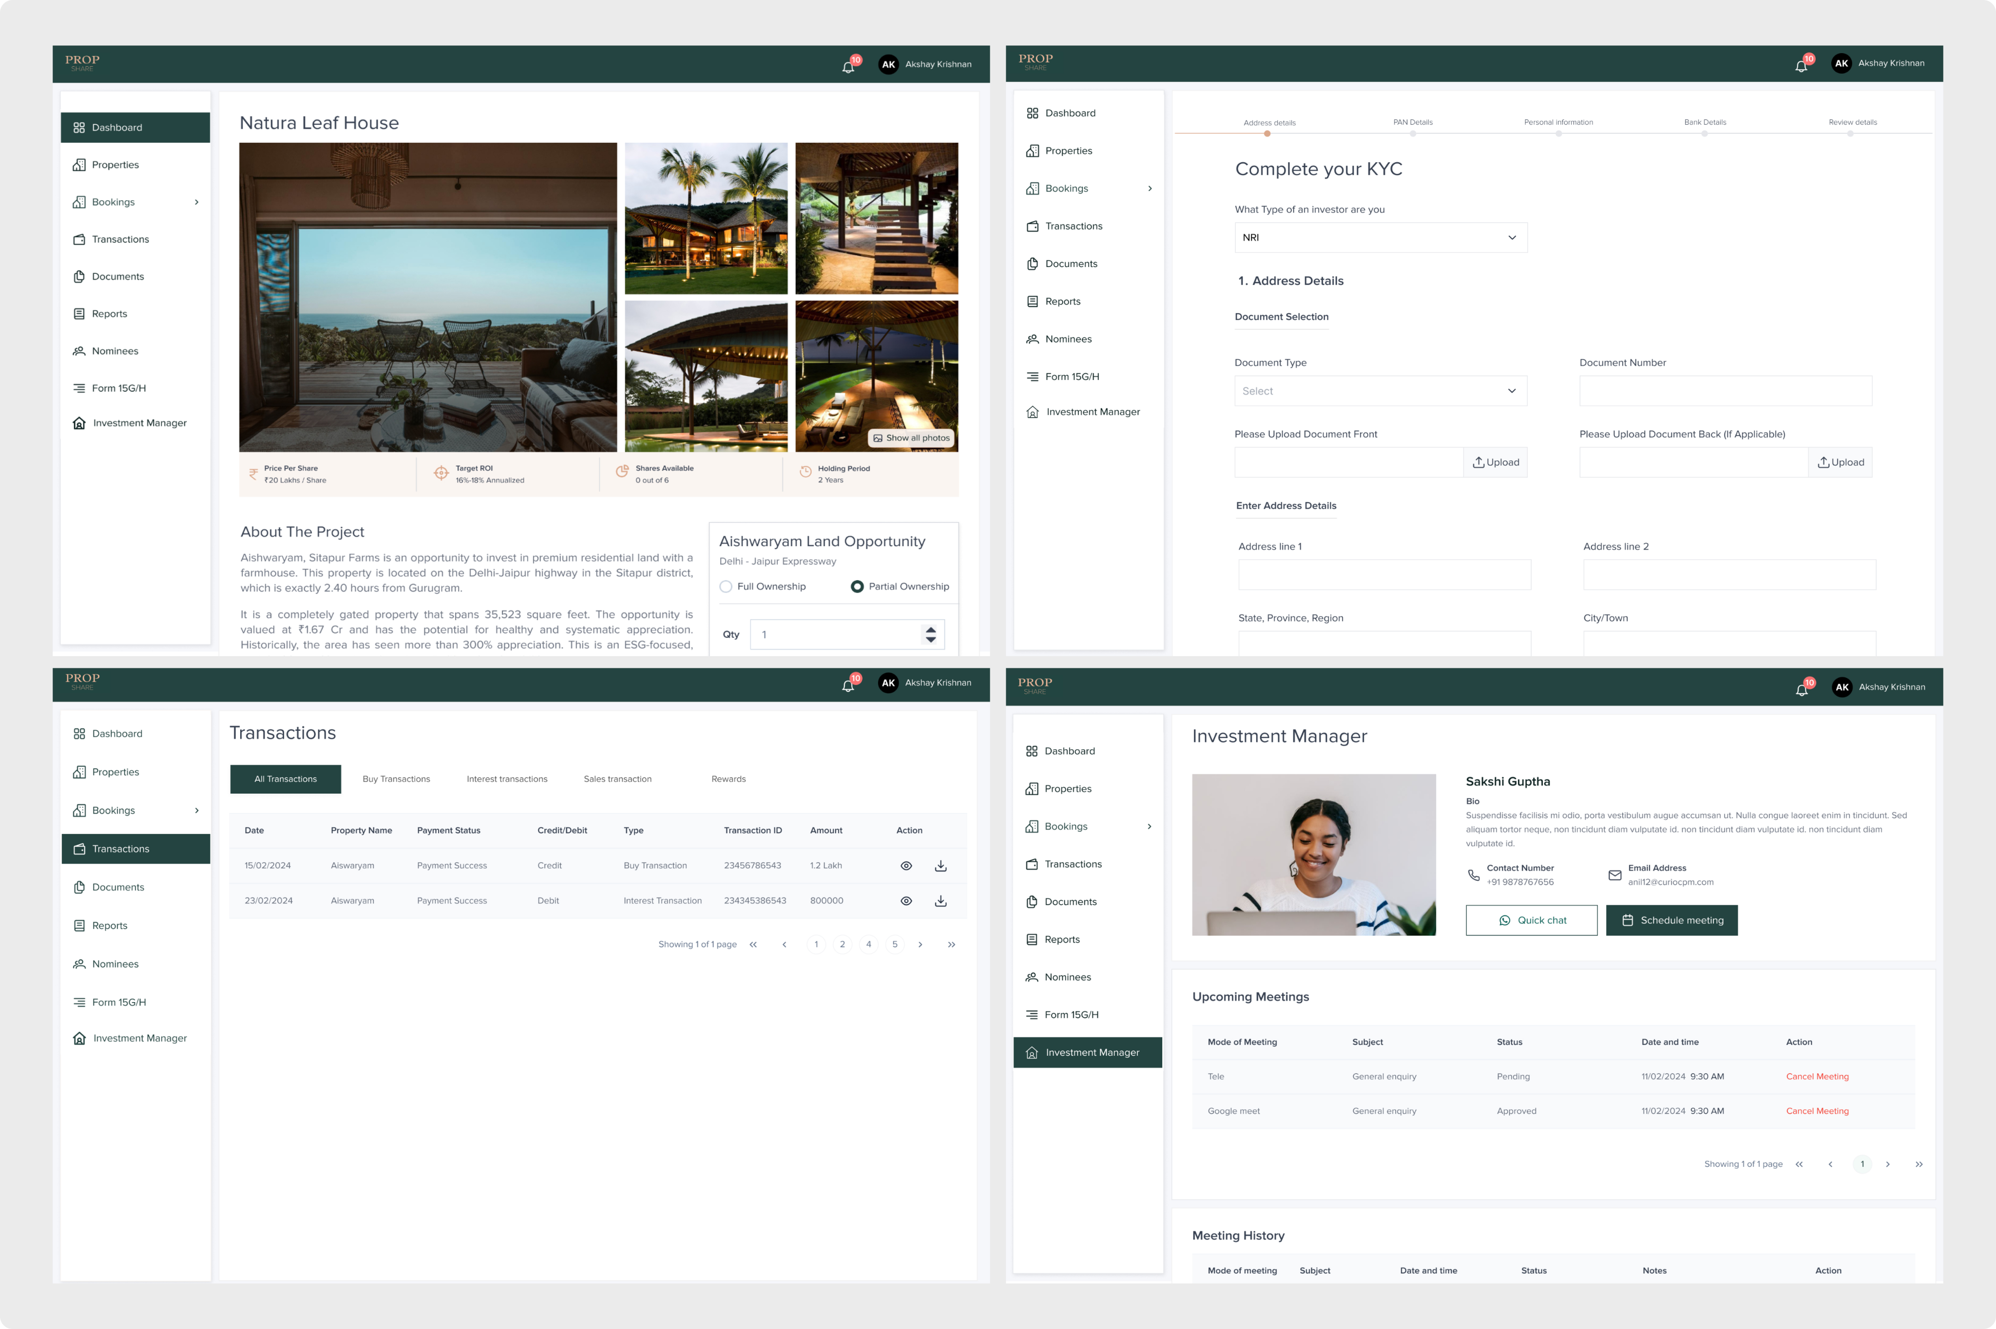Click Reports in the Natura Leaf House sidebar
This screenshot has height=1329, width=1996.
pos(109,314)
